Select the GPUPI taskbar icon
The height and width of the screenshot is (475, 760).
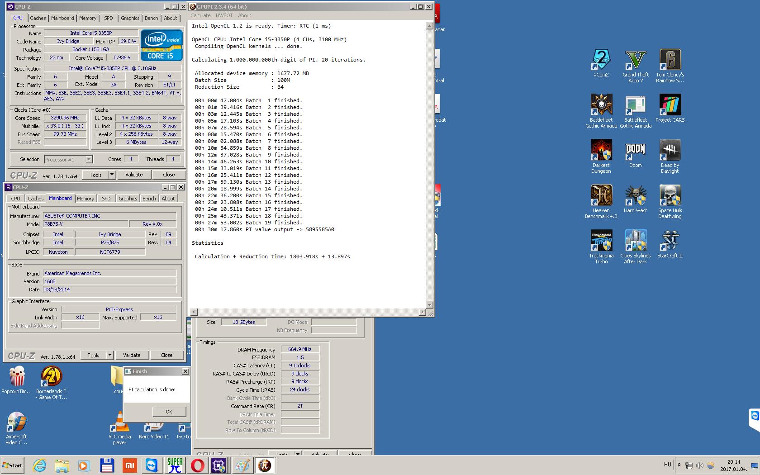click(265, 465)
